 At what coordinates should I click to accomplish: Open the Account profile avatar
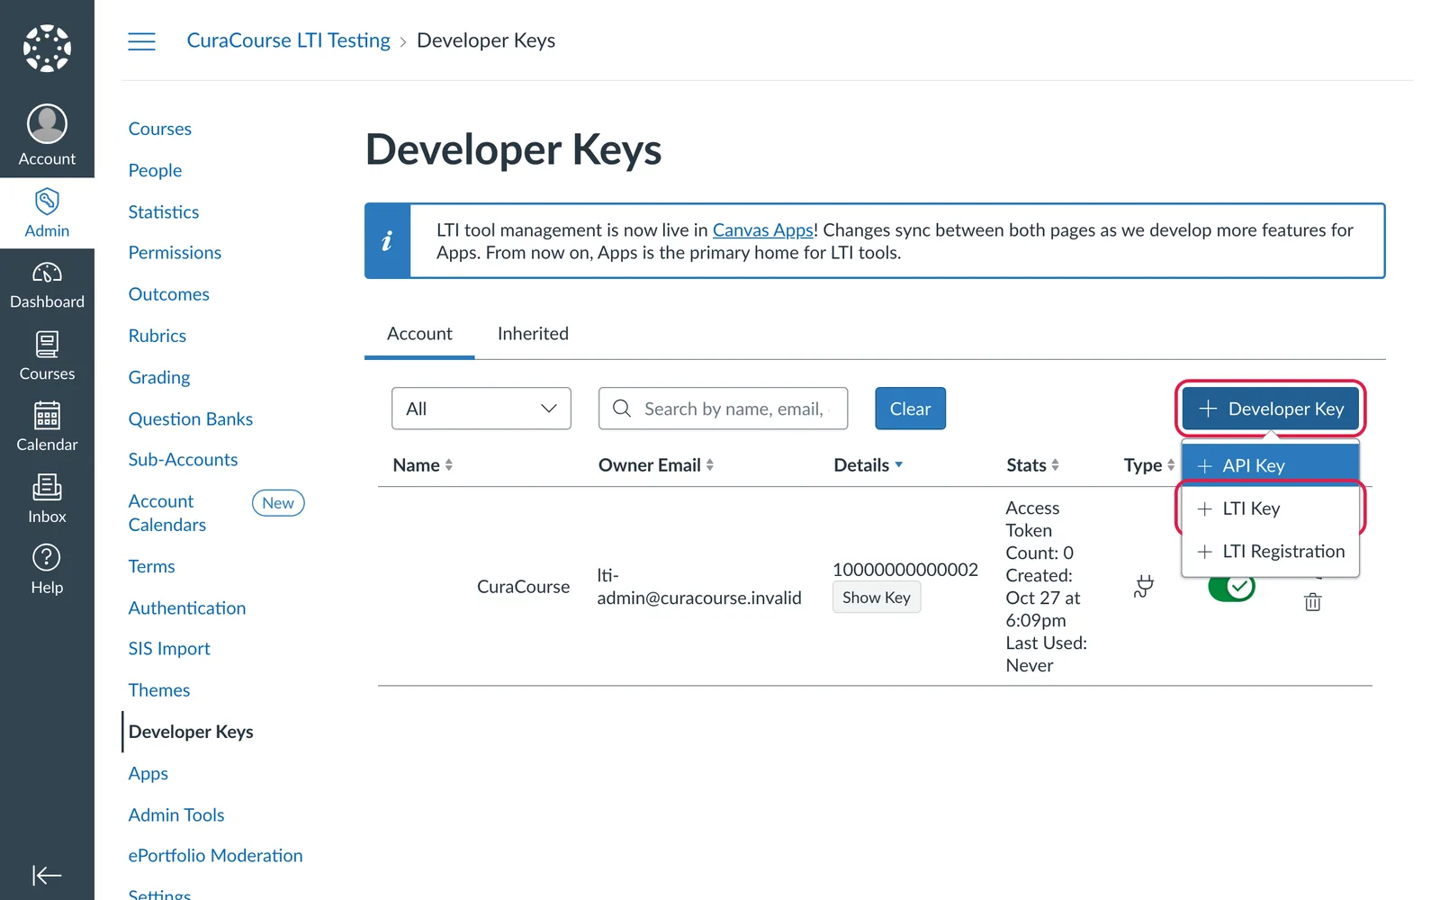(47, 124)
